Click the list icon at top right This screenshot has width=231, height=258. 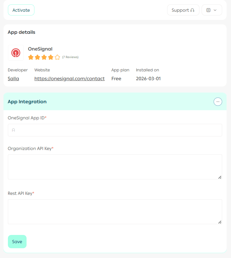pyautogui.click(x=208, y=10)
